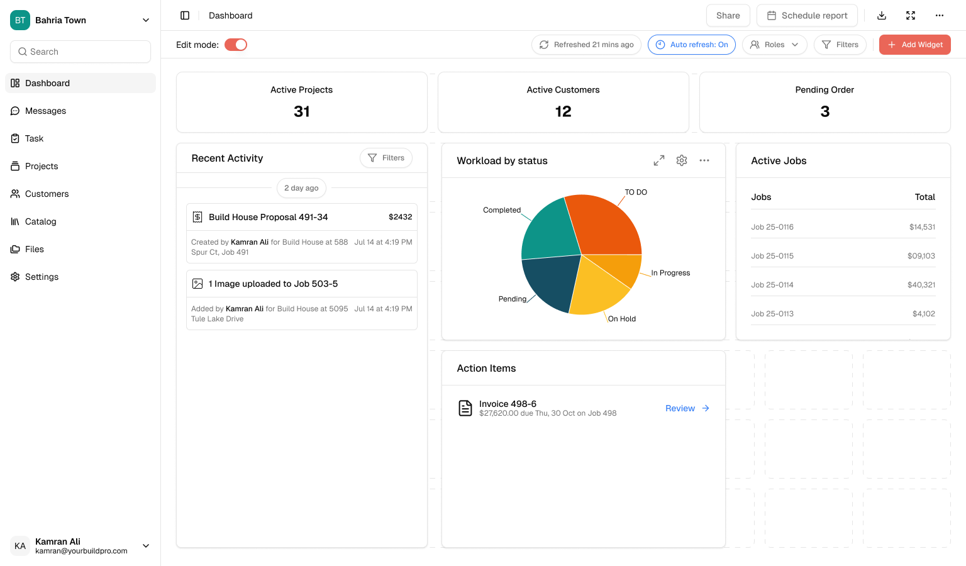The height and width of the screenshot is (566, 966).
Task: Open the Catalog section
Action: click(x=42, y=221)
